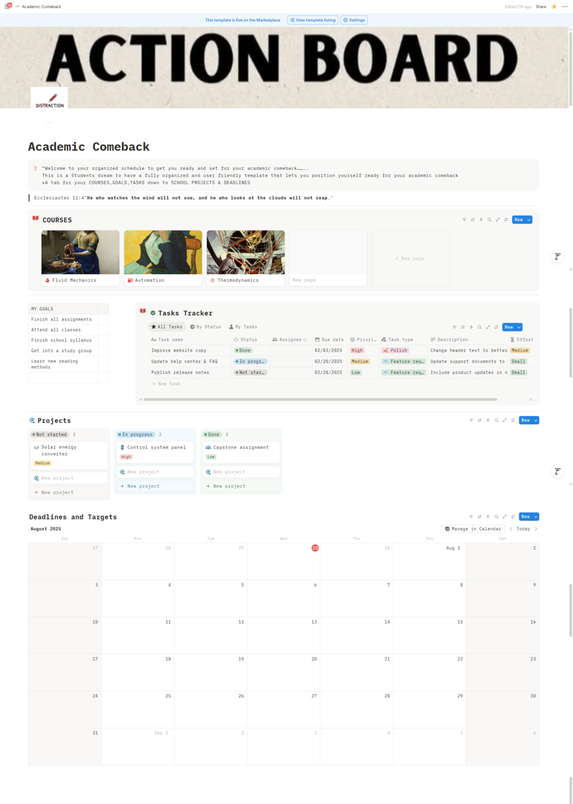Screen dimensions: 573x804
Task: Go to previous month with left chevron
Action: [511, 529]
